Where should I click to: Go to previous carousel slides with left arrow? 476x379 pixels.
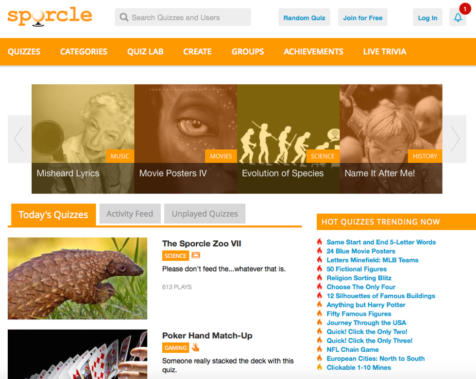click(19, 139)
